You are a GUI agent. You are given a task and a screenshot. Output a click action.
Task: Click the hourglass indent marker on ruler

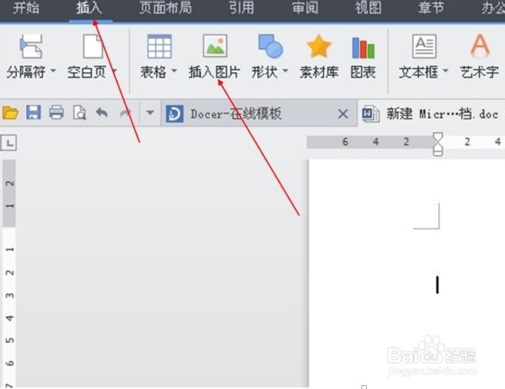pos(437,143)
